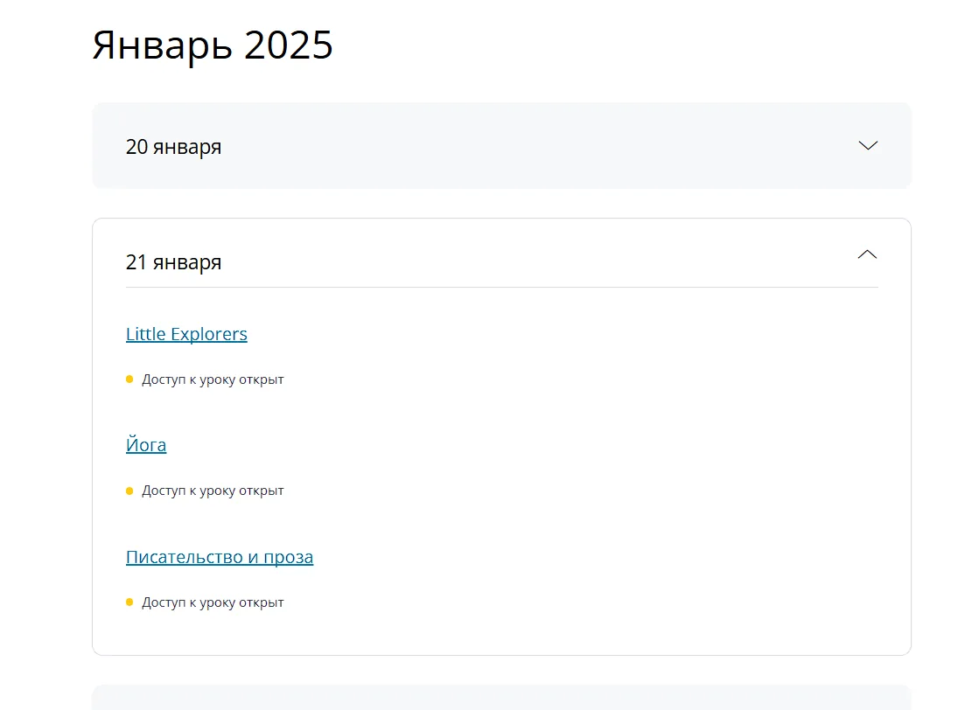This screenshot has width=958, height=710.
Task: Expand the 20 января section chevron
Action: click(x=868, y=145)
